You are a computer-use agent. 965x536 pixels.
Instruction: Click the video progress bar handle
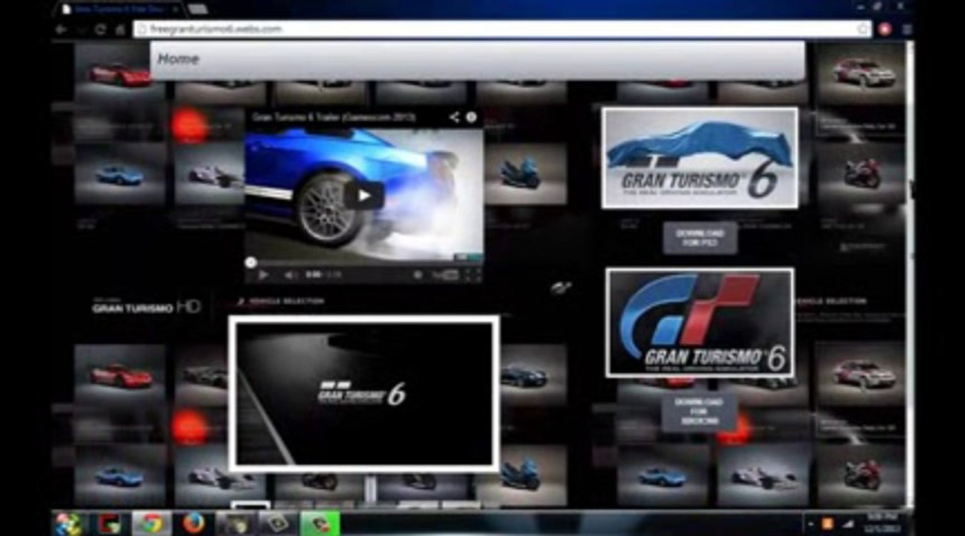(251, 262)
